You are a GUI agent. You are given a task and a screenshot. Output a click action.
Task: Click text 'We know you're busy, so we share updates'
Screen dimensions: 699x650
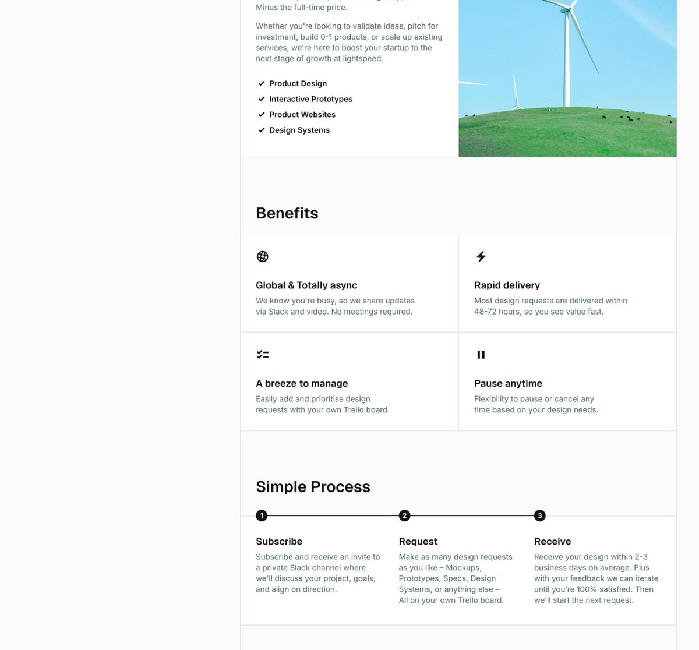click(335, 301)
